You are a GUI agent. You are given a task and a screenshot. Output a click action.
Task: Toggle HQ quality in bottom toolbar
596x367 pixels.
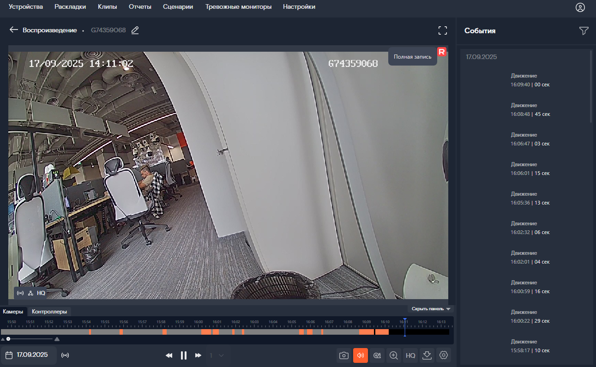coord(410,355)
